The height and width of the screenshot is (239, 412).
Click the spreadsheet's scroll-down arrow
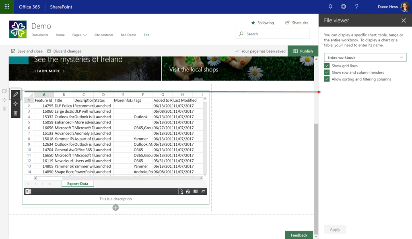[205, 175]
